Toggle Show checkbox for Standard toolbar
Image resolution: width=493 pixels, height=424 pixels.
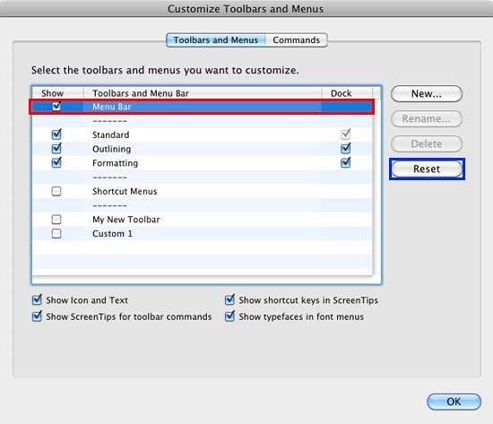[56, 134]
